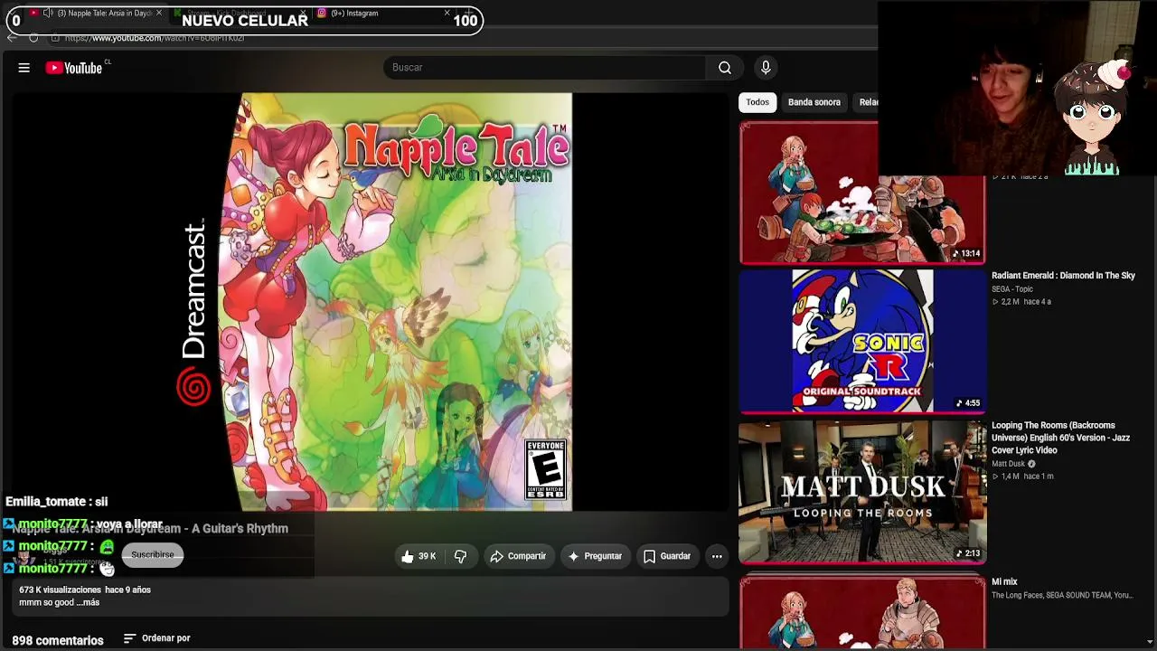Click the 'mmm so good' description text
The width and height of the screenshot is (1157, 651).
tap(45, 602)
